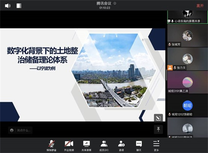Screen dimensions: 208x153
Task: Switch the view layout using the top-left layout icon
Action: pyautogui.click(x=19, y=6)
